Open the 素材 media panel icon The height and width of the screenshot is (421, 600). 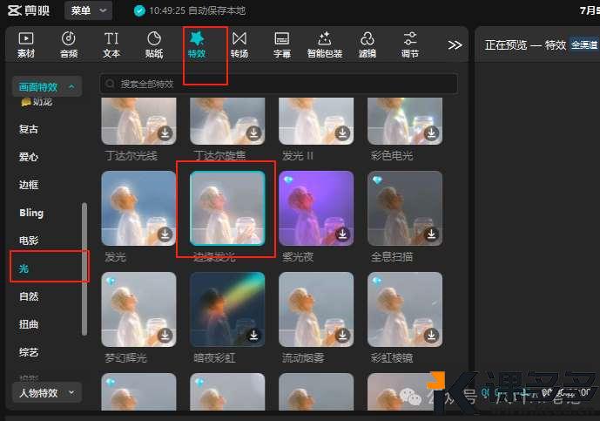click(26, 44)
